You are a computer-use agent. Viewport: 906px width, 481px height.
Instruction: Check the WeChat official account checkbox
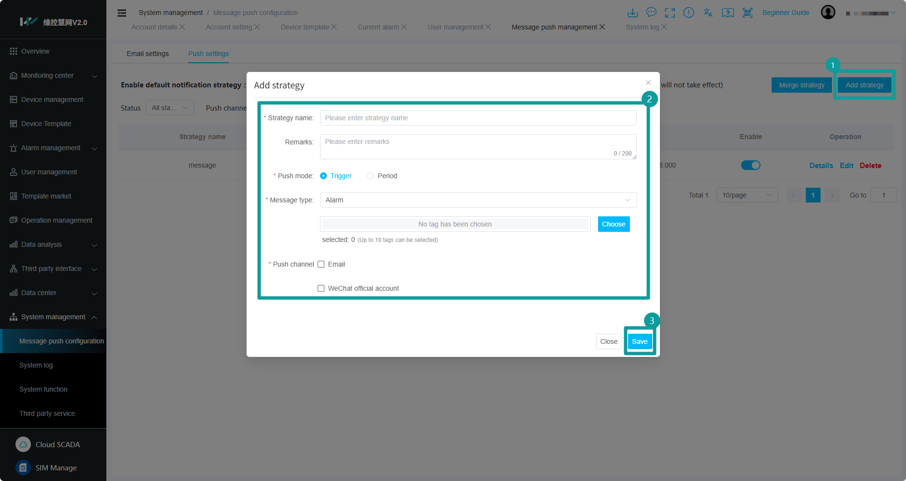(x=321, y=288)
